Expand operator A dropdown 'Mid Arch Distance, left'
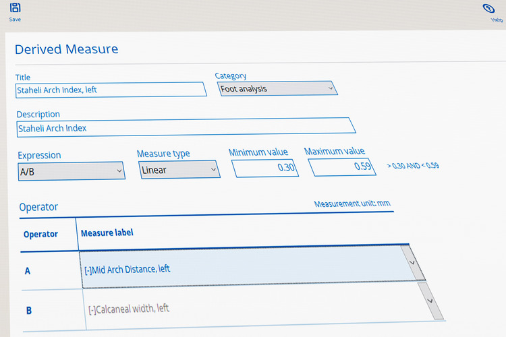Viewport: 506px width, 337px height. pos(414,263)
